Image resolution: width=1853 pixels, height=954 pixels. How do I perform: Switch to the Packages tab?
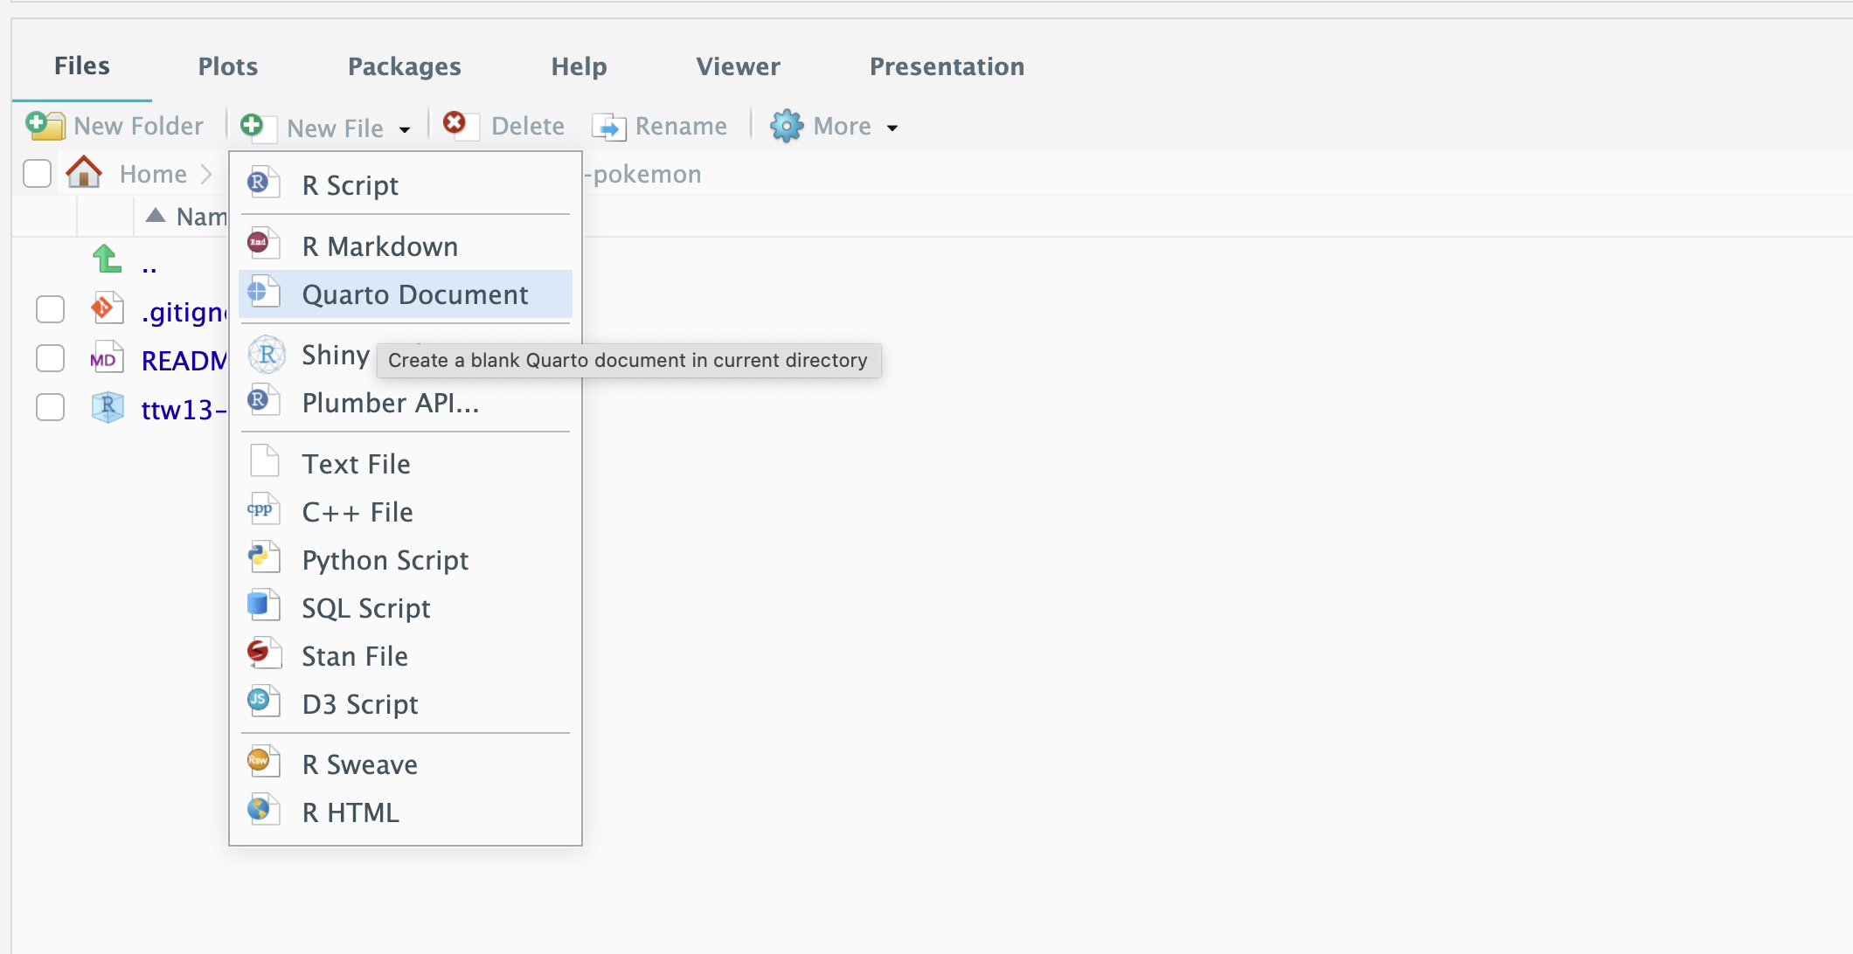pos(404,66)
